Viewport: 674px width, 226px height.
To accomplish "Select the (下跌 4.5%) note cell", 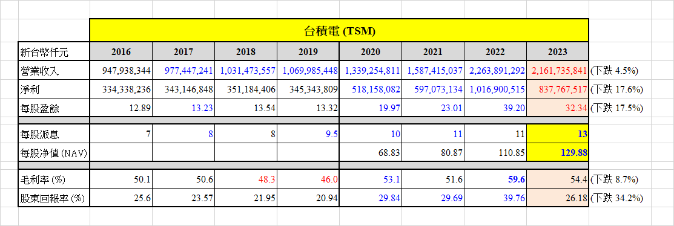I will (613, 71).
